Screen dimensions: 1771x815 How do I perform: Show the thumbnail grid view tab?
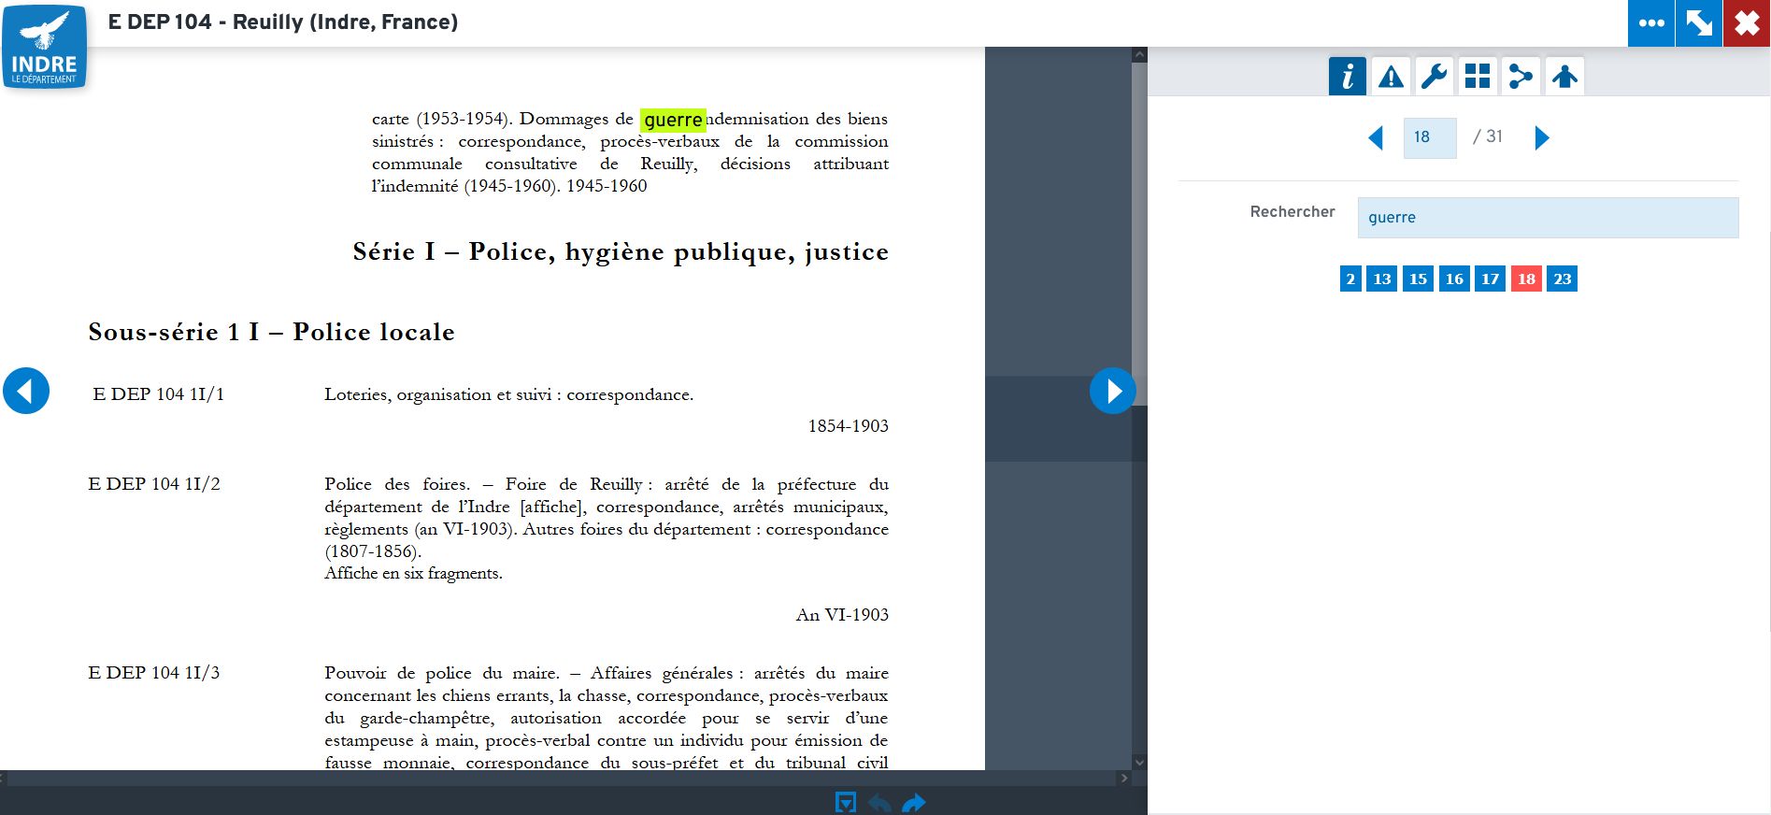pos(1478,77)
